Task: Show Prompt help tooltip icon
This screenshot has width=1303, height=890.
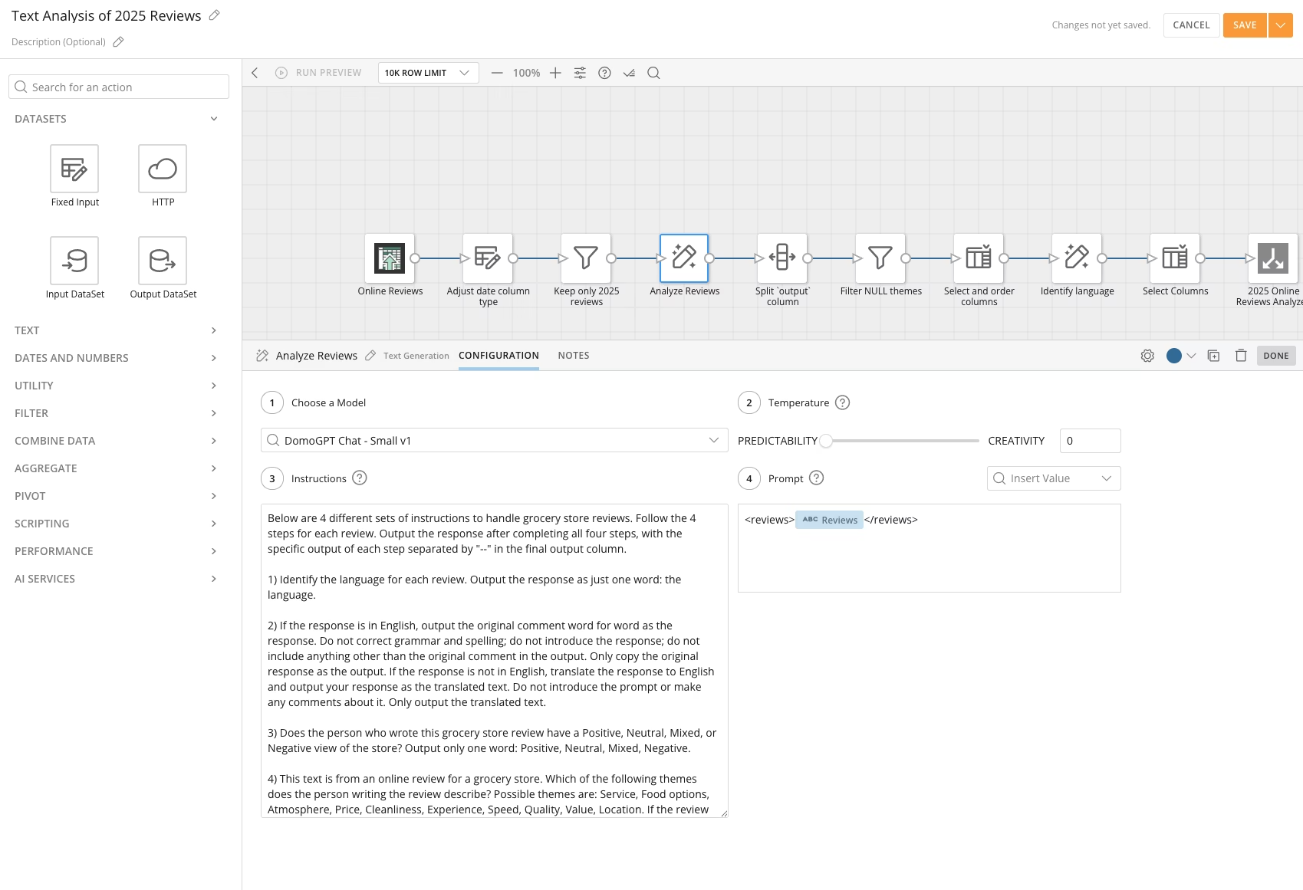Action: (817, 478)
